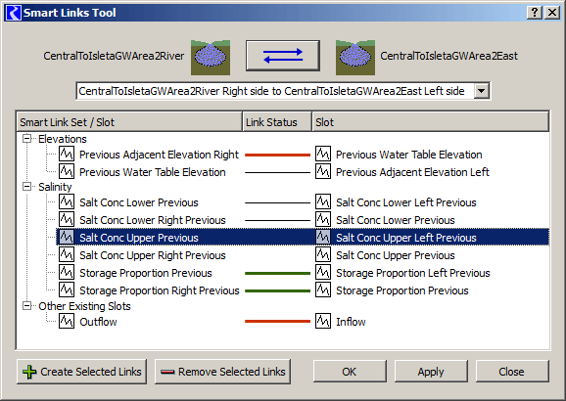Click the Link Status column header
The height and width of the screenshot is (401, 566).
pos(277,122)
